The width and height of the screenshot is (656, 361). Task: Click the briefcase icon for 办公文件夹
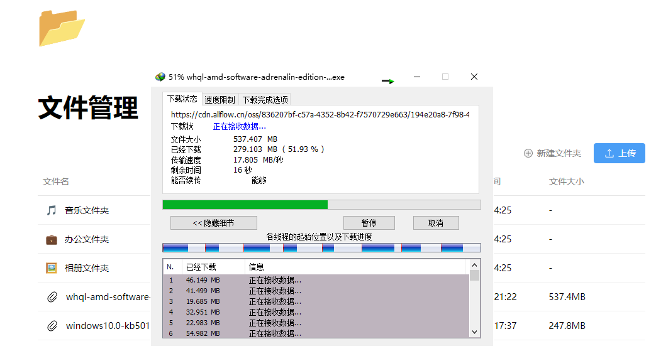(x=52, y=239)
